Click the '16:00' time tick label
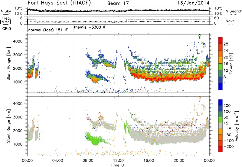The width and height of the screenshot is (242, 167). (x=149, y=161)
